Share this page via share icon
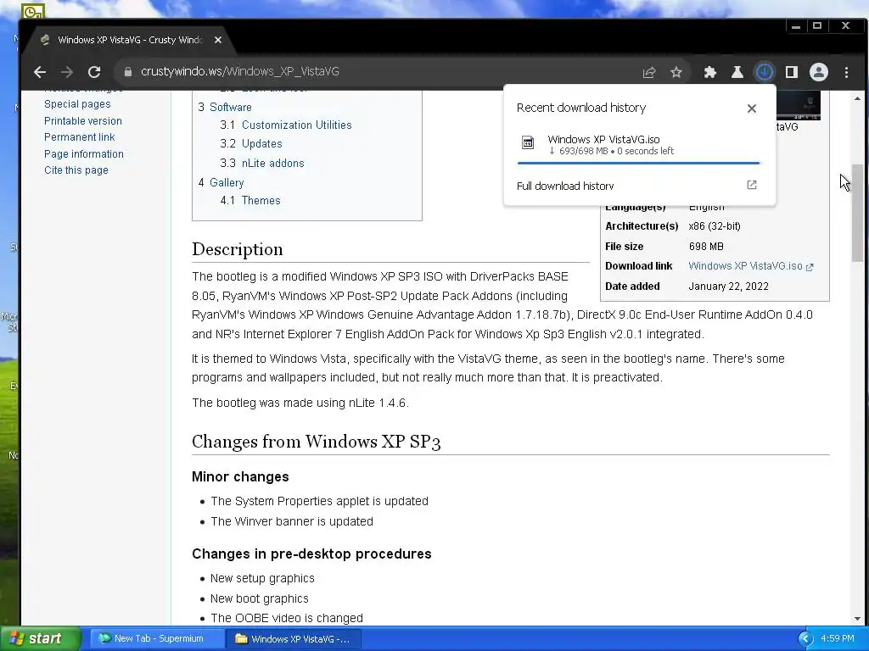869x651 pixels. pos(649,72)
